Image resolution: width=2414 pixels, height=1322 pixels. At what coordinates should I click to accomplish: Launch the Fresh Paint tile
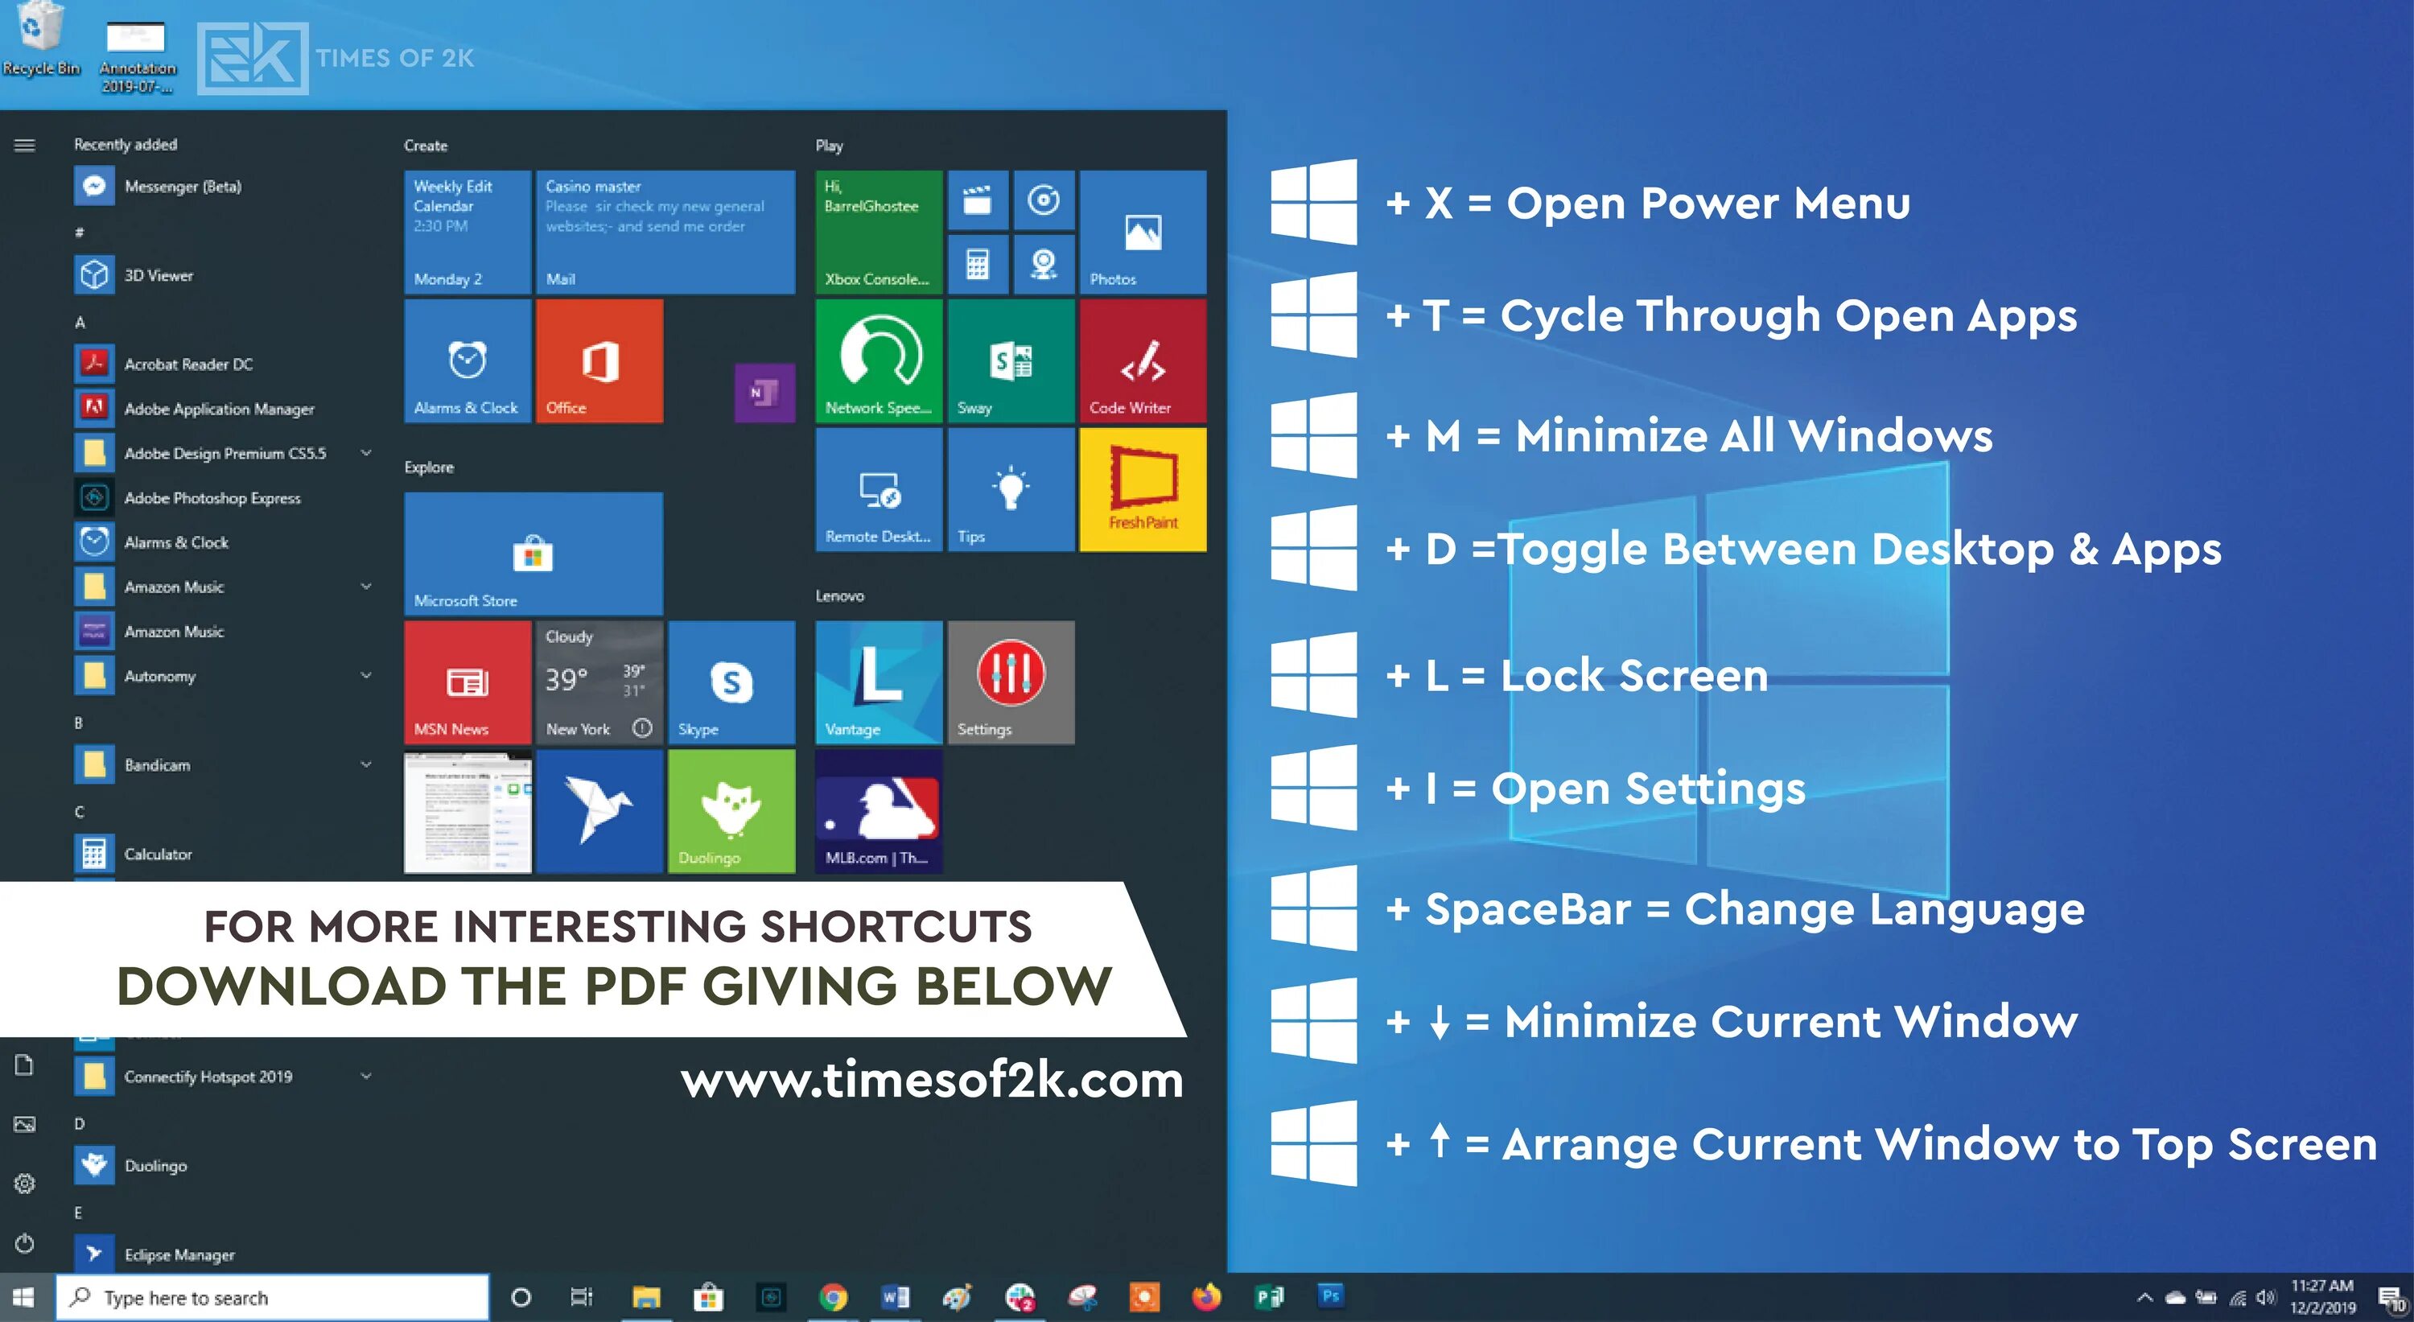click(x=1143, y=490)
